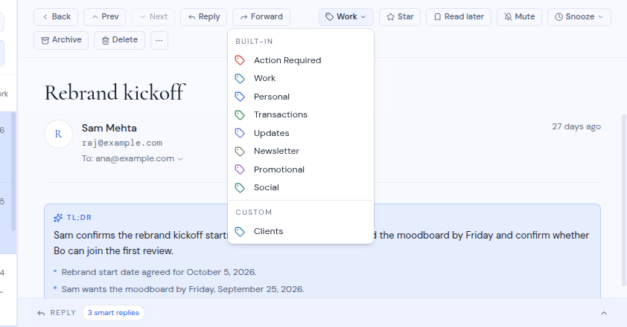This screenshot has height=327, width=627.
Task: Click the TL;DR sparkle icon
Action: 58,218
